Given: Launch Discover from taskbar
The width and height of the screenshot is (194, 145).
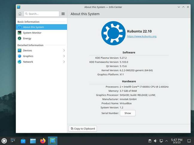Looking at the screenshot, I should pos(23,141).
